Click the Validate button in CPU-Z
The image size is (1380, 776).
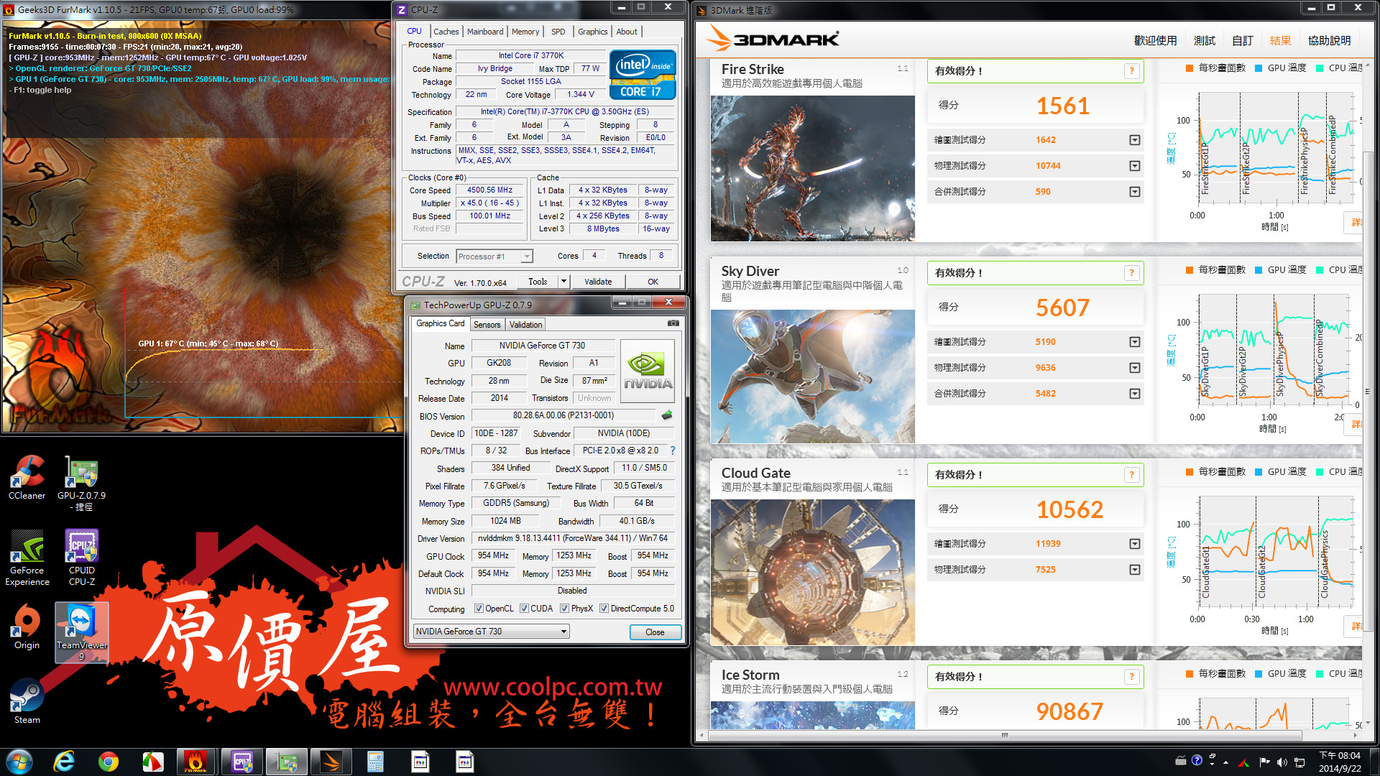click(x=598, y=282)
